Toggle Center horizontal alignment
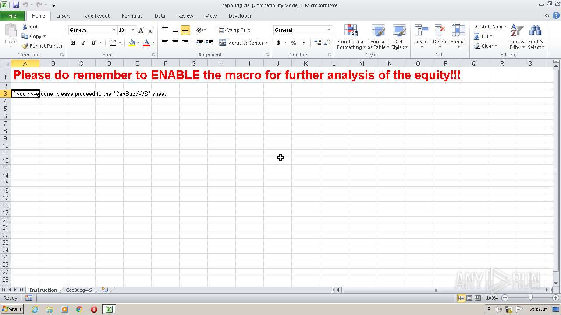 175,43
